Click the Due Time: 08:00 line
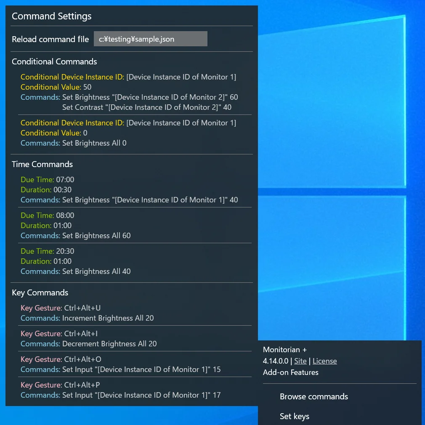 tap(48, 215)
